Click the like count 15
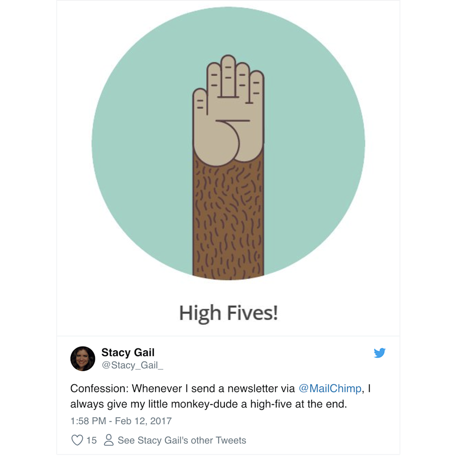458x456 pixels. [x=92, y=440]
